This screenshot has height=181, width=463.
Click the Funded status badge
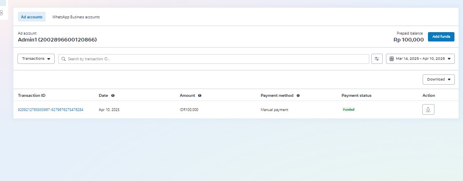tap(348, 109)
